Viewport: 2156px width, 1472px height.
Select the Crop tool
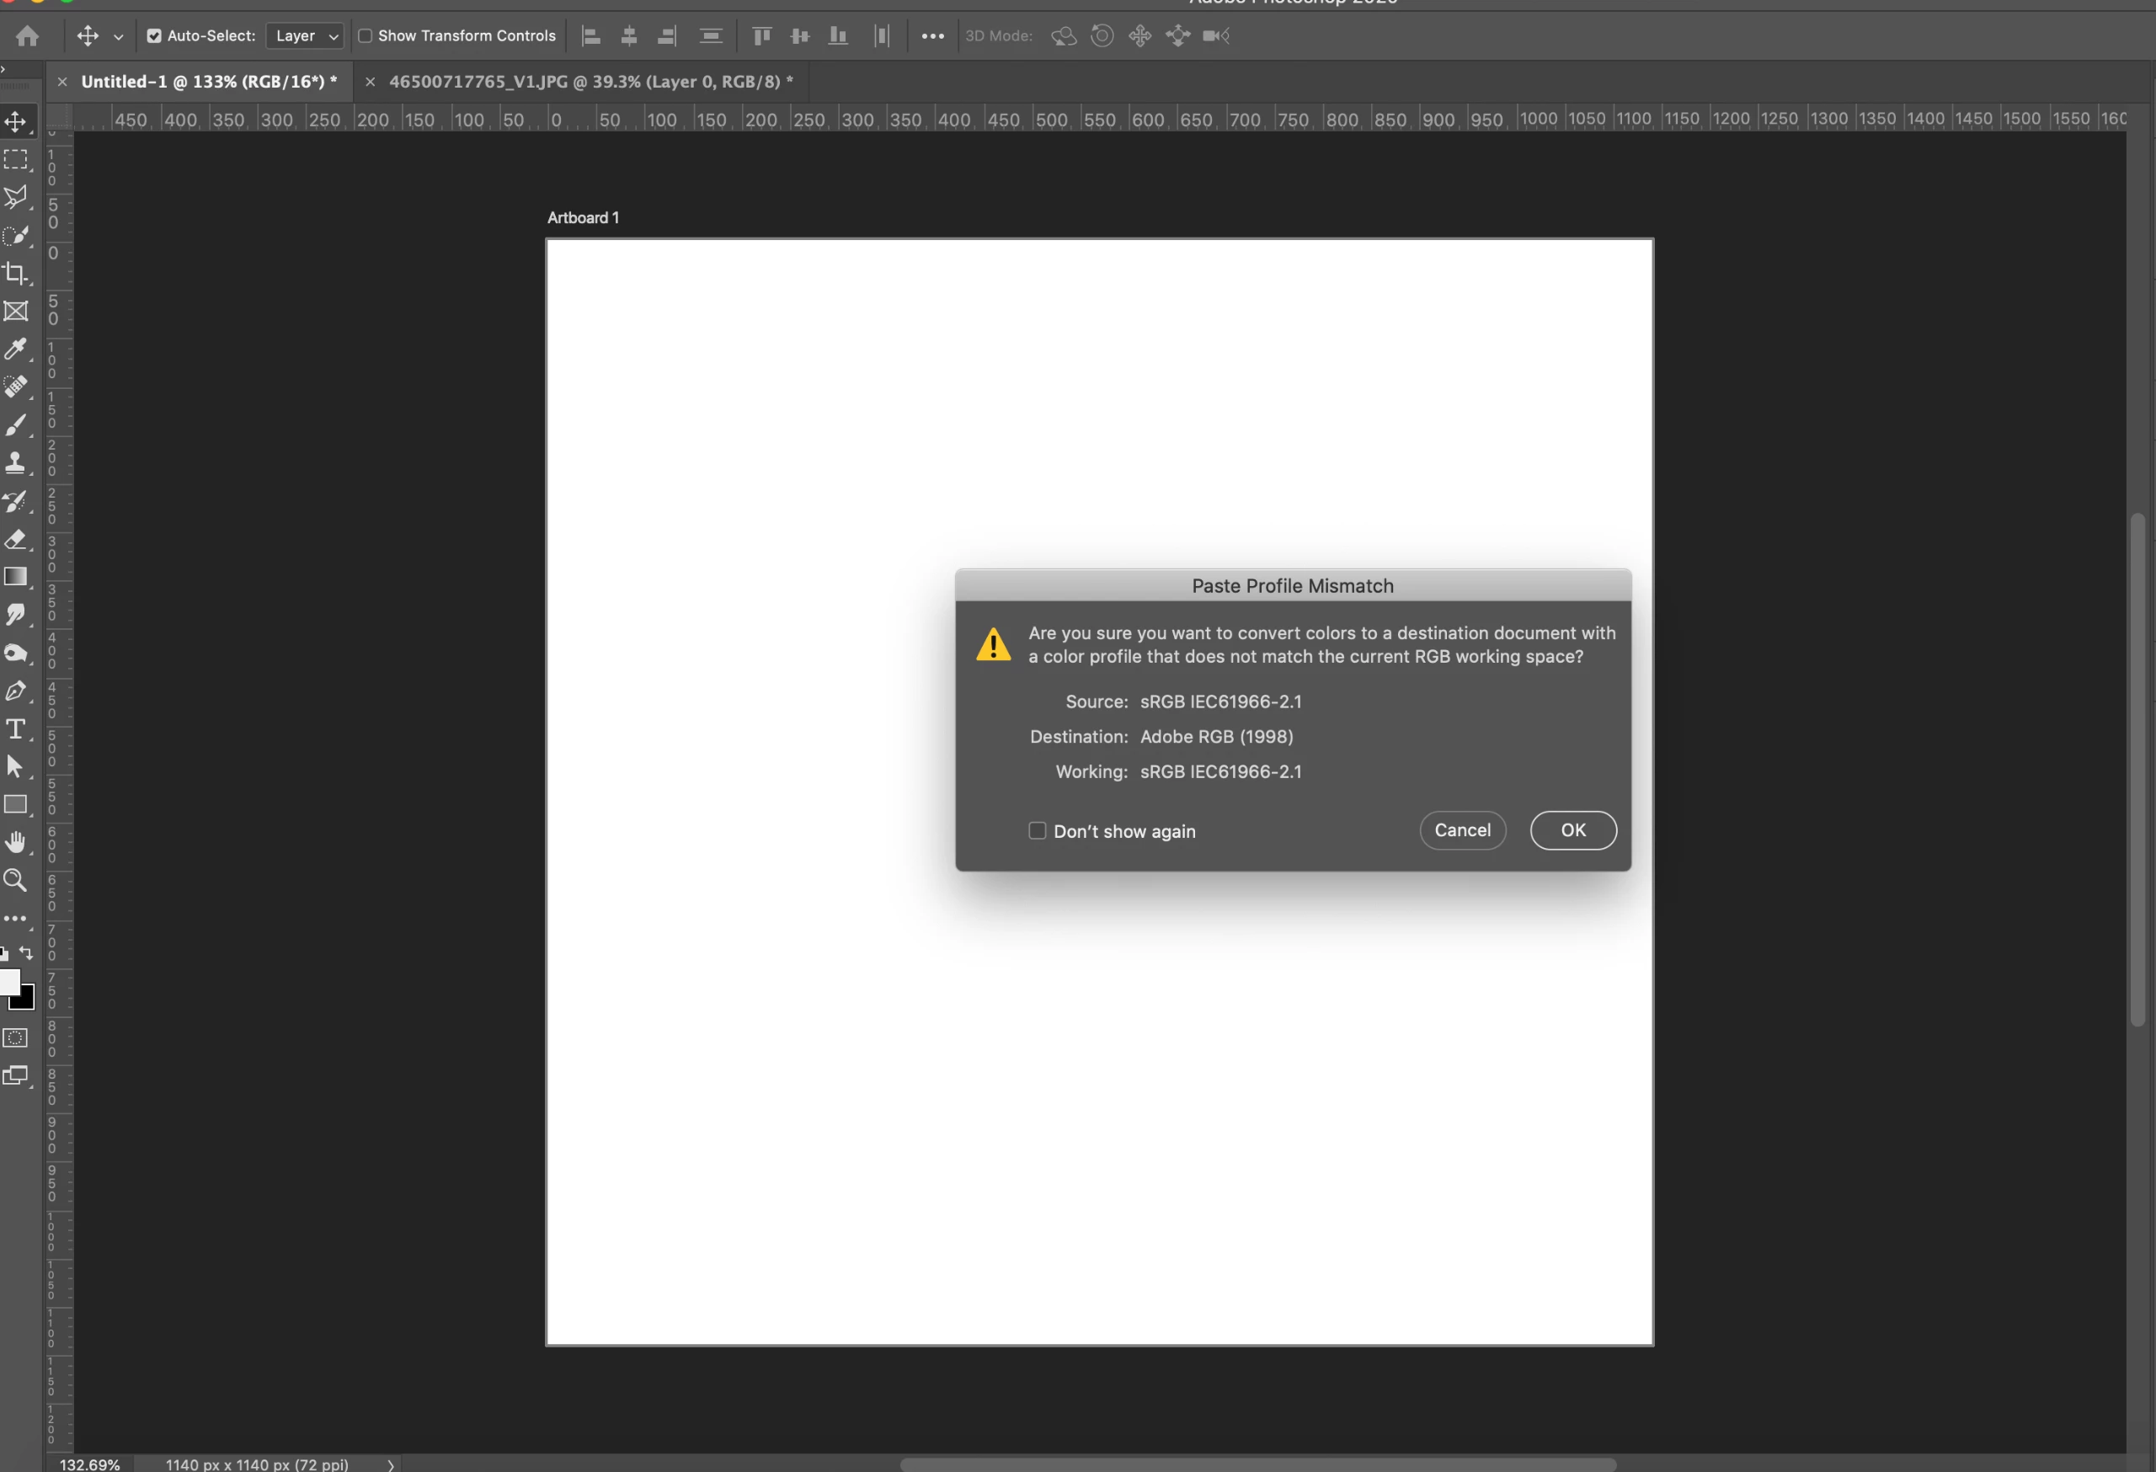16,274
